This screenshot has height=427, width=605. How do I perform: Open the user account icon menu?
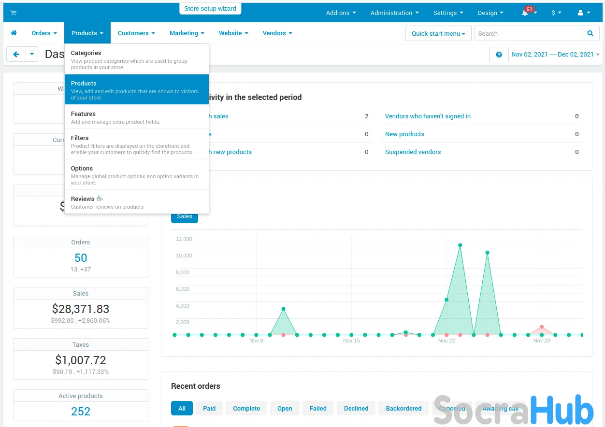point(584,13)
